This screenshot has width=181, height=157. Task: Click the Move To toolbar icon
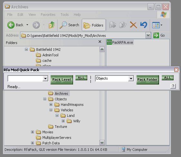112,25
